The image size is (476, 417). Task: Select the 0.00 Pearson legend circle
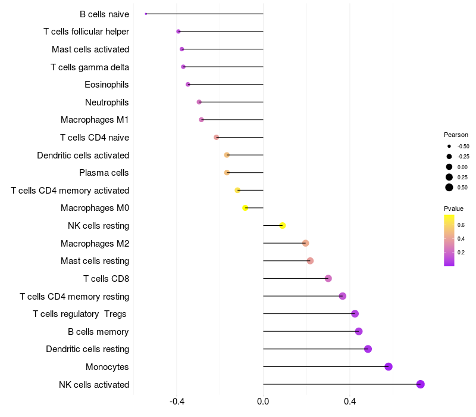449,167
